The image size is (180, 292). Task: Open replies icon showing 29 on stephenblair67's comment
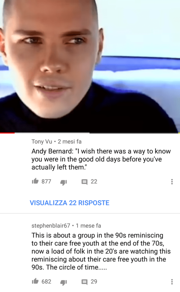pyautogui.click(x=84, y=282)
